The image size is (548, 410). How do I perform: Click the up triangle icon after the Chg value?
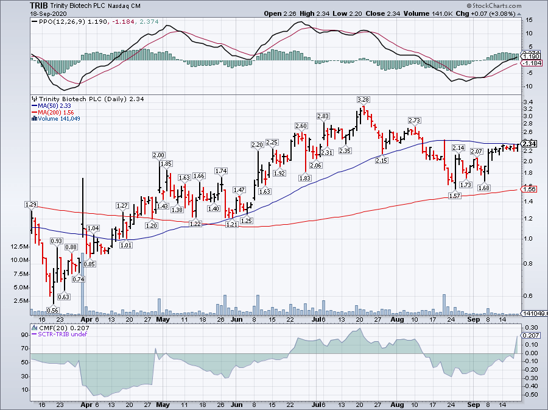coord(519,14)
